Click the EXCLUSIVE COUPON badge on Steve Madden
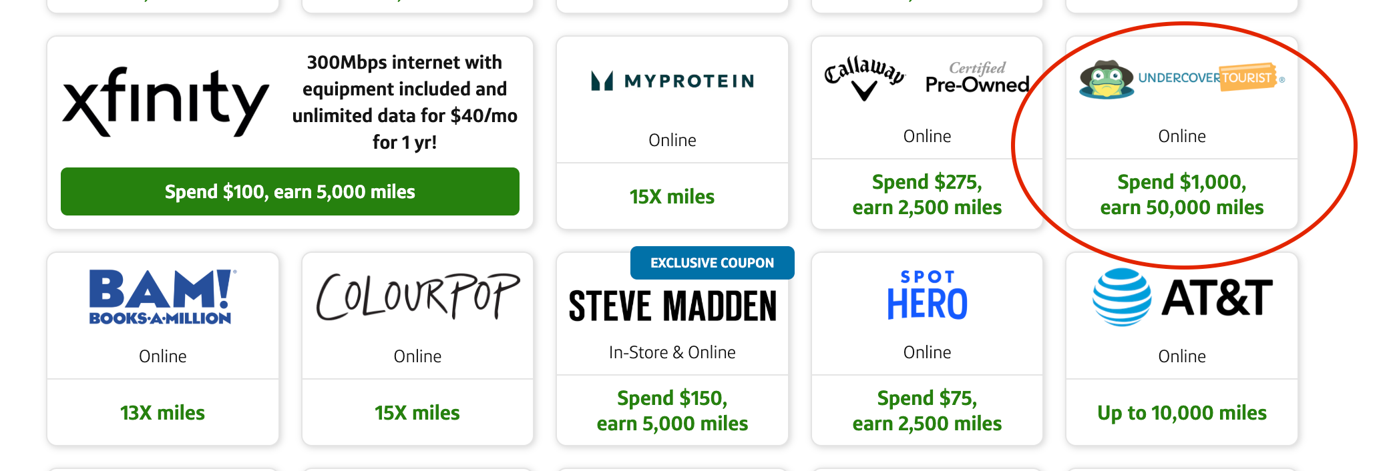 [712, 262]
